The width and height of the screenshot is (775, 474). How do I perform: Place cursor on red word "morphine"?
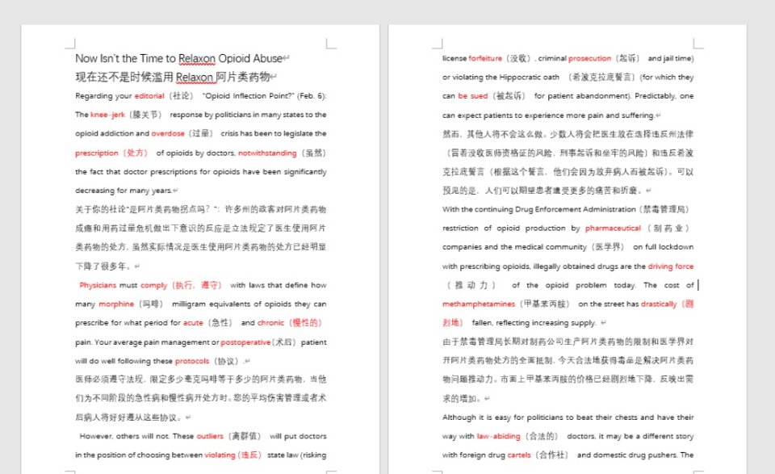tap(115, 304)
